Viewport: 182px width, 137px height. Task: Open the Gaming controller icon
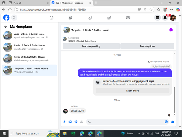pyautogui.click(x=128, y=18)
